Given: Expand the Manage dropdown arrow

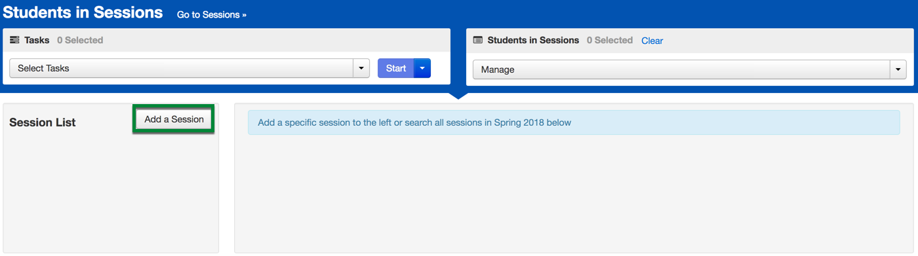Looking at the screenshot, I should tap(898, 69).
